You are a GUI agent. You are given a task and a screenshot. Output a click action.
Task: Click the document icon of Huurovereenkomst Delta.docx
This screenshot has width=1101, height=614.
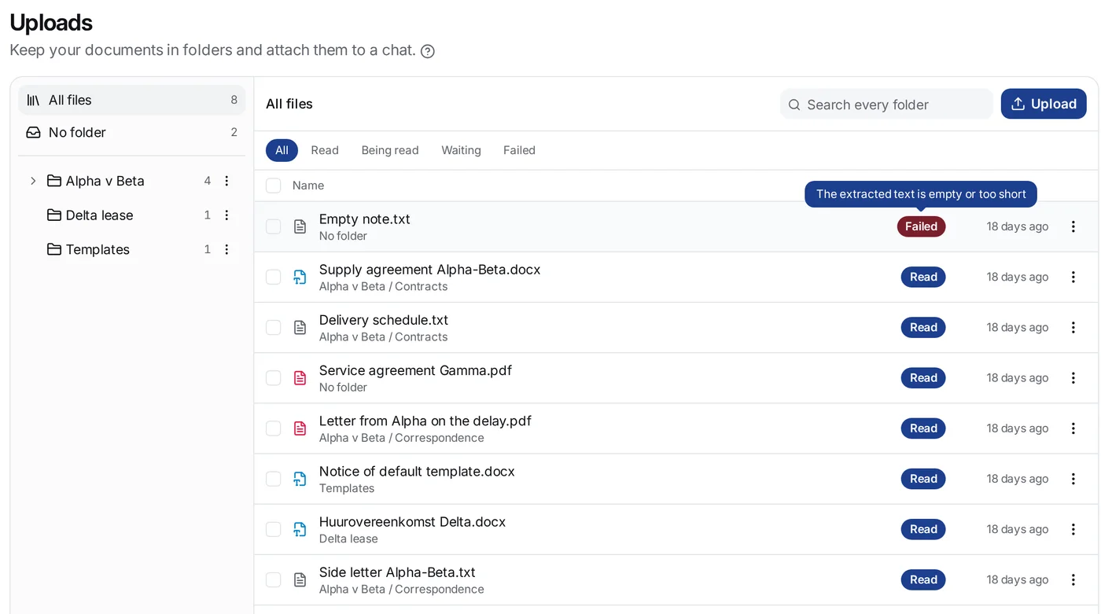300,529
